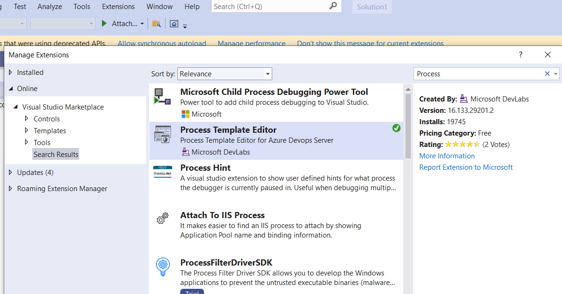
Task: Click the Solution1 title label
Action: point(372,7)
